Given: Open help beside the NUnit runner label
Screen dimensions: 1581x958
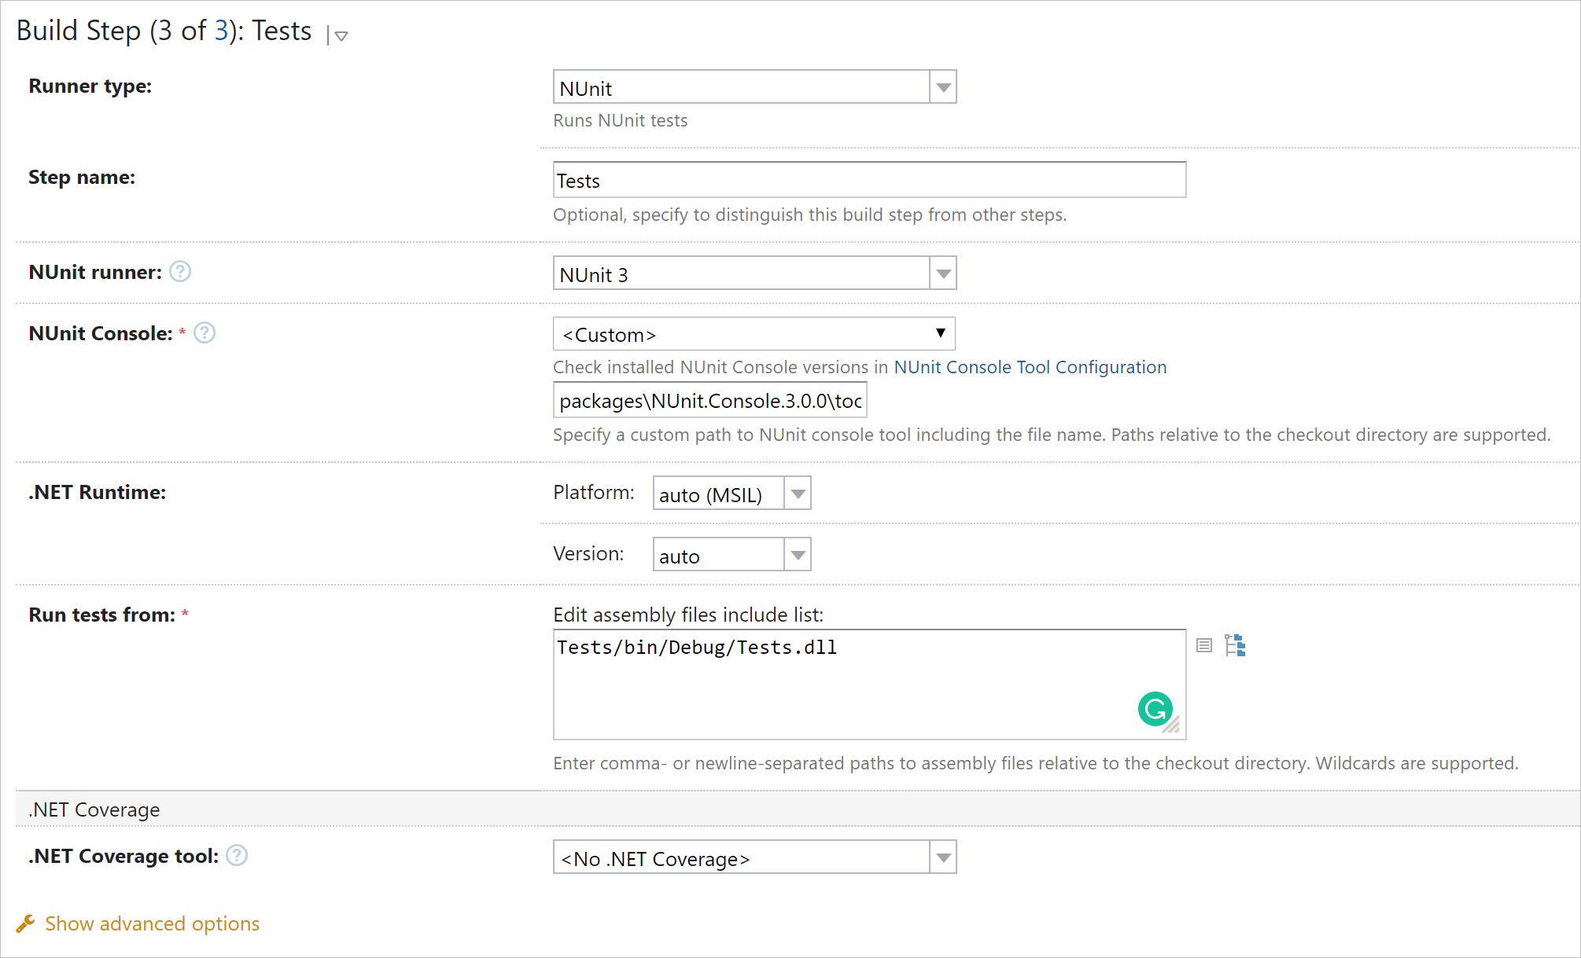Looking at the screenshot, I should (179, 271).
